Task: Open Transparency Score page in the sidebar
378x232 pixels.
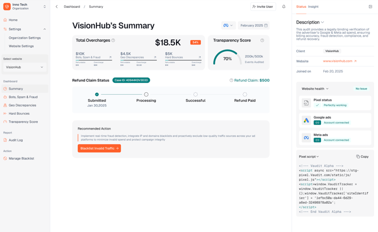Action: 23,122
